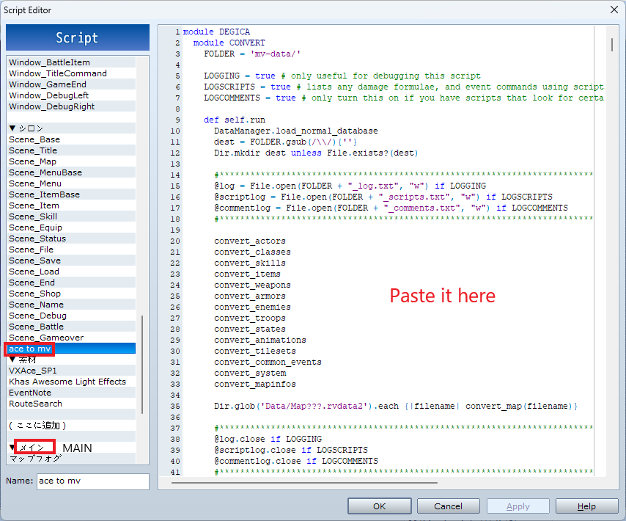Select the 'ace to mv' script entry
Screen dimensions: 626x521
(71, 349)
